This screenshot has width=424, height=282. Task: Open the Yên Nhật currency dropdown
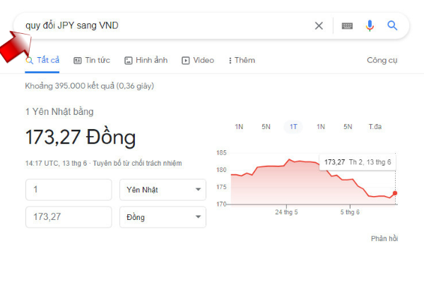coord(163,190)
